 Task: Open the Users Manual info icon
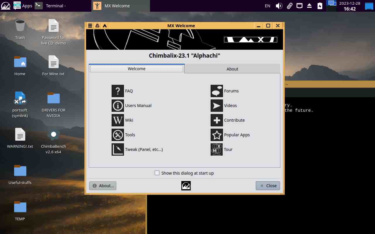[x=118, y=106]
